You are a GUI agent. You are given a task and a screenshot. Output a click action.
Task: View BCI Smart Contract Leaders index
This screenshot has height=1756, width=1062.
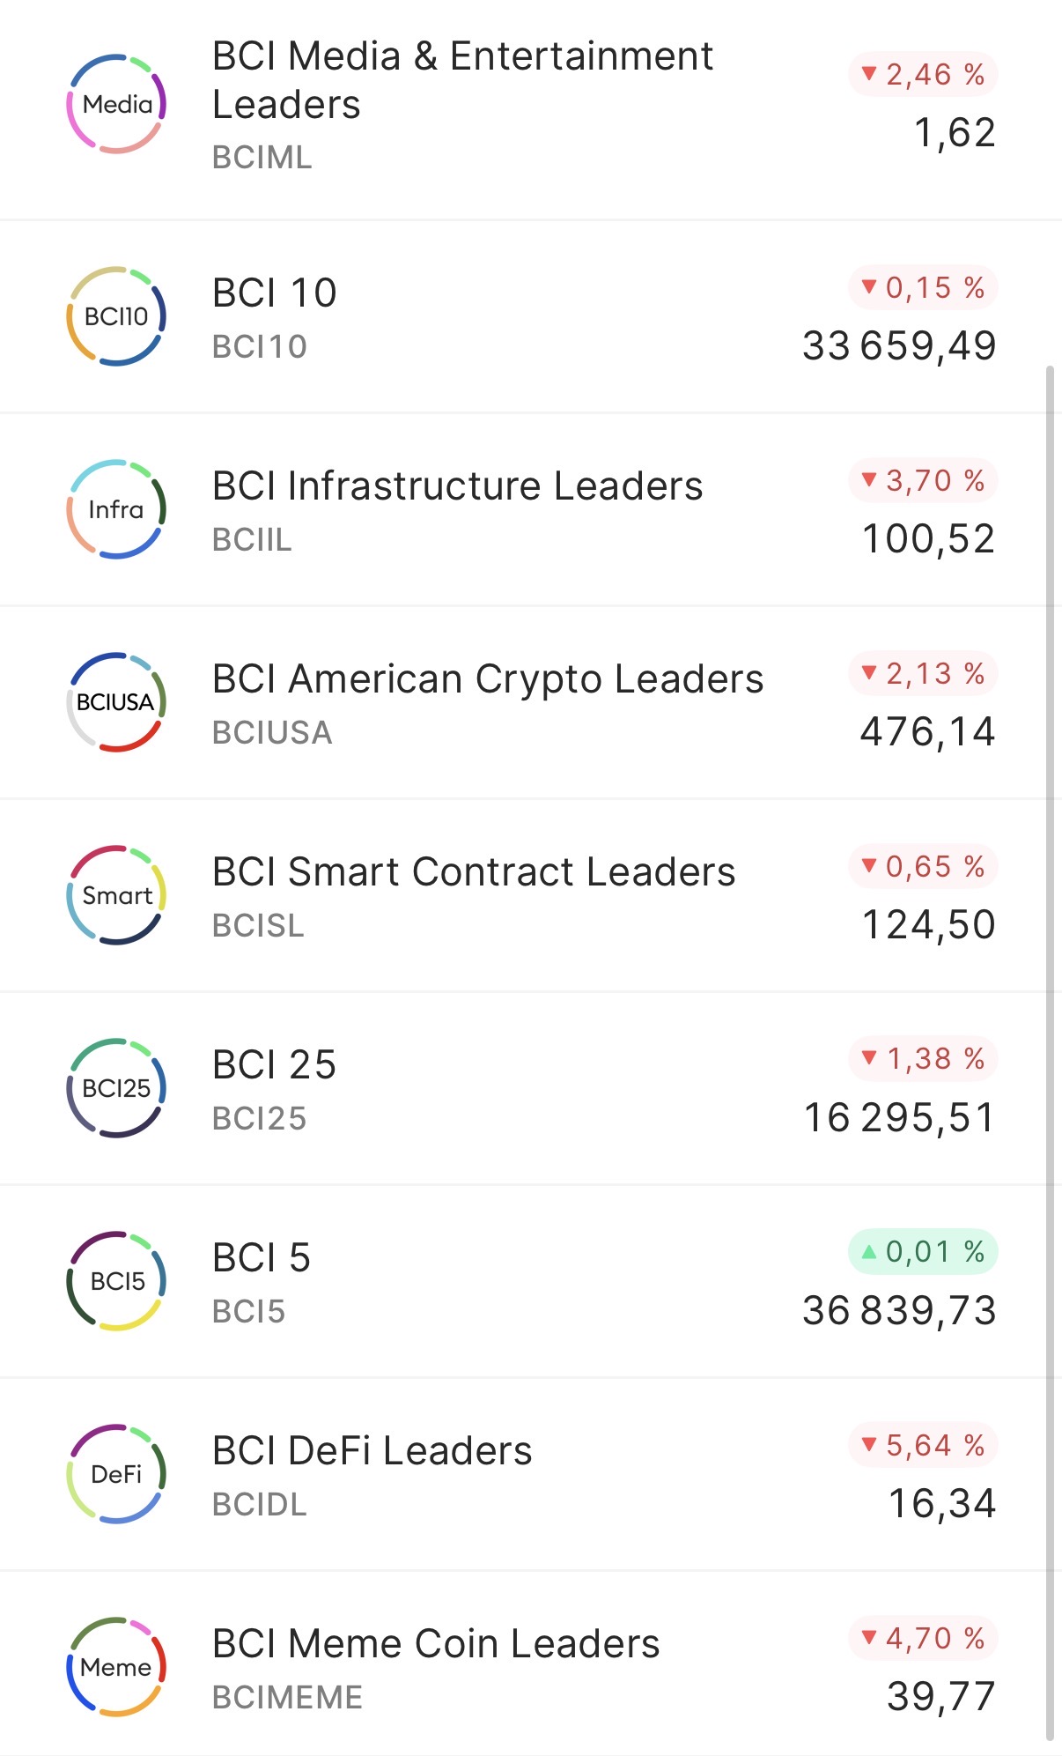(474, 872)
